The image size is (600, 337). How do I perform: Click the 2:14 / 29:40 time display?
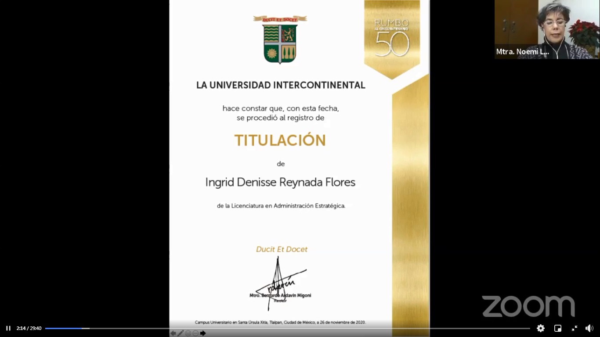(x=29, y=328)
